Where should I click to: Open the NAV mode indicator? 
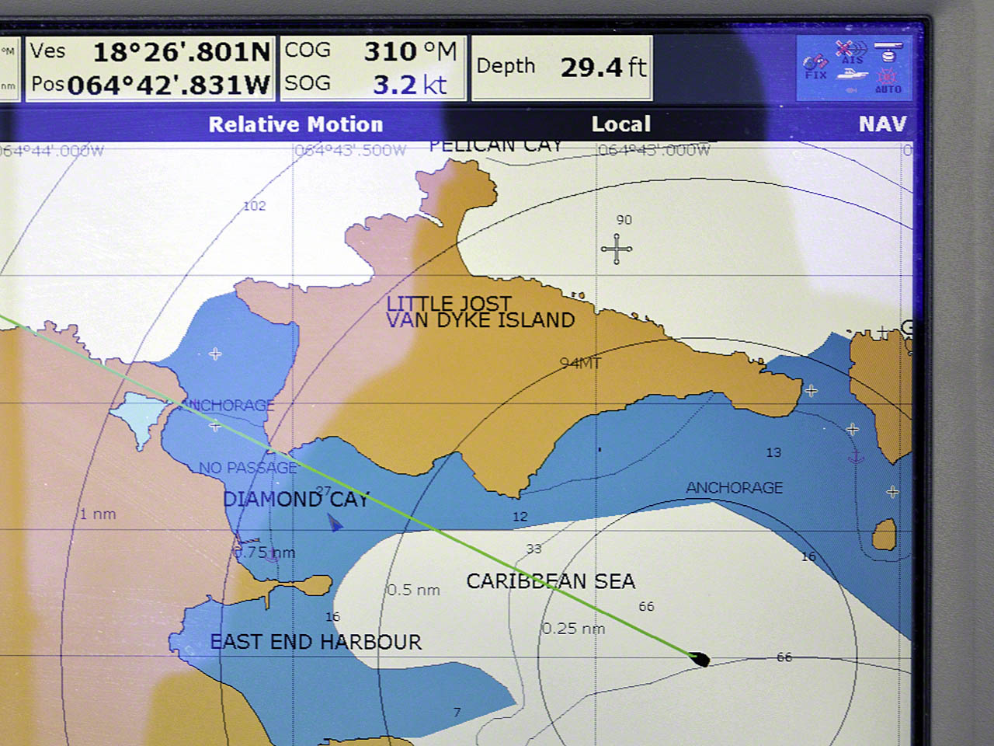(x=882, y=124)
